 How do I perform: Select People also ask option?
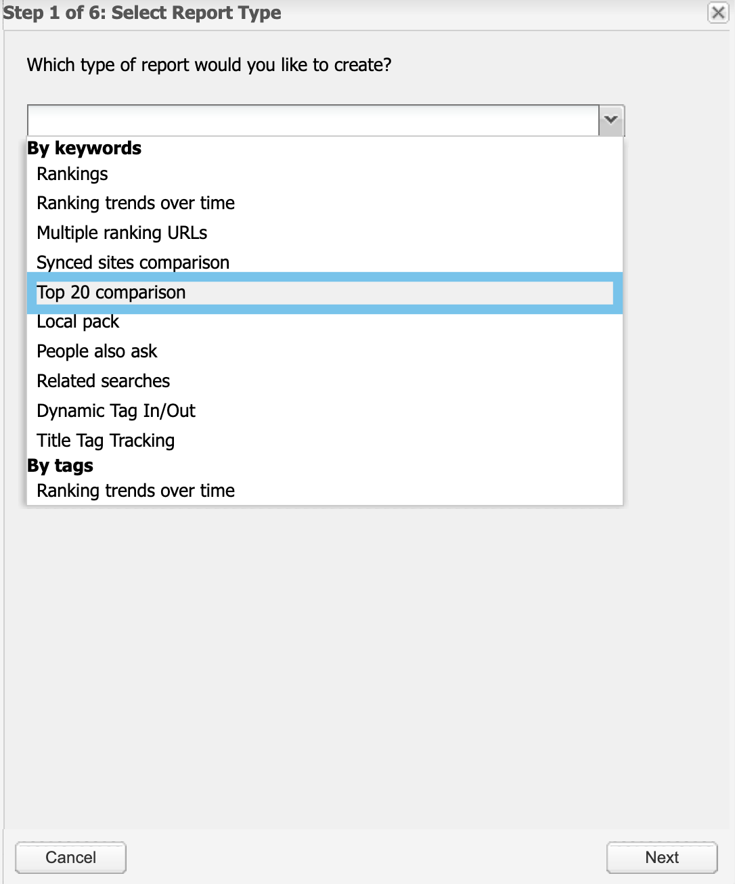tap(97, 351)
